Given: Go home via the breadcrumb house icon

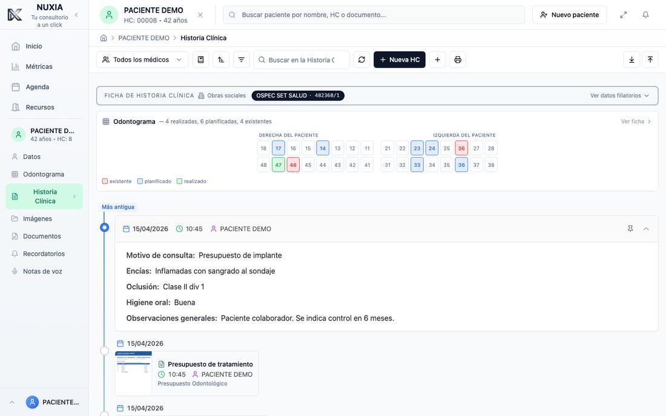Looking at the screenshot, I should 104,37.
